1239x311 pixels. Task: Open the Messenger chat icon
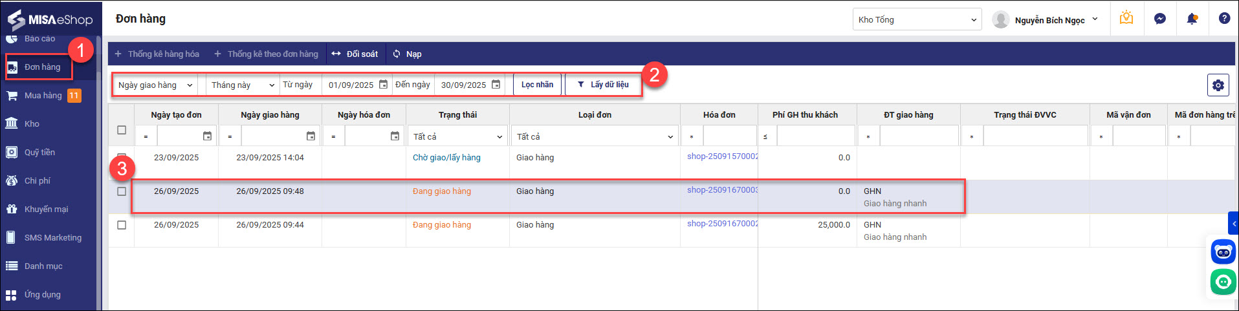click(1160, 19)
